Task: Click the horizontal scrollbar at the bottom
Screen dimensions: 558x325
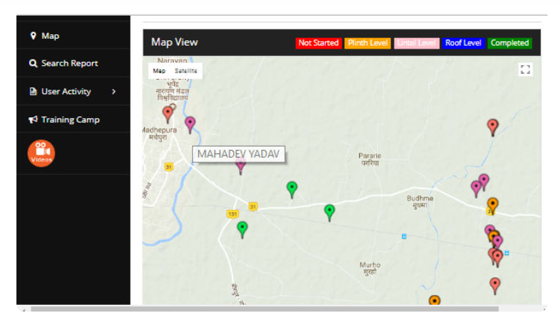Action: pos(264,309)
